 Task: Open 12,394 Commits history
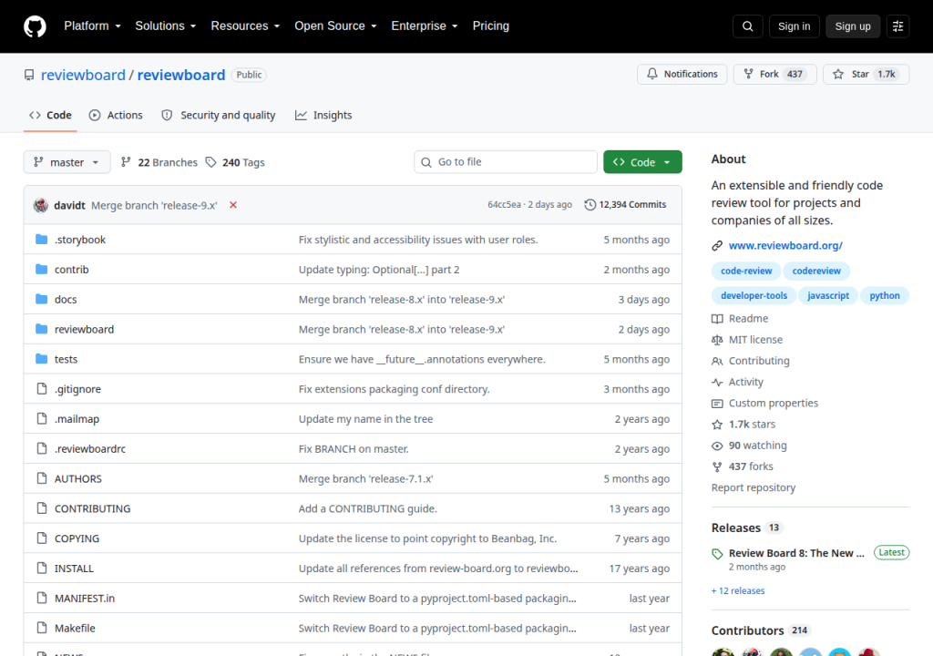pos(625,205)
